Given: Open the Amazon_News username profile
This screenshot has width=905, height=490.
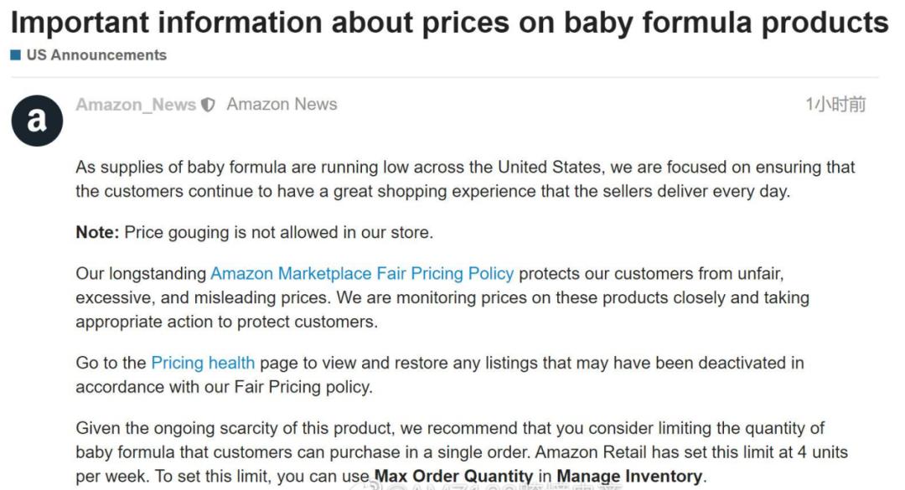Looking at the screenshot, I should (136, 105).
